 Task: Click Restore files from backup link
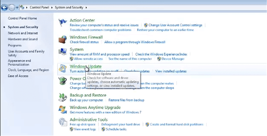pyautogui.click(x=126, y=100)
